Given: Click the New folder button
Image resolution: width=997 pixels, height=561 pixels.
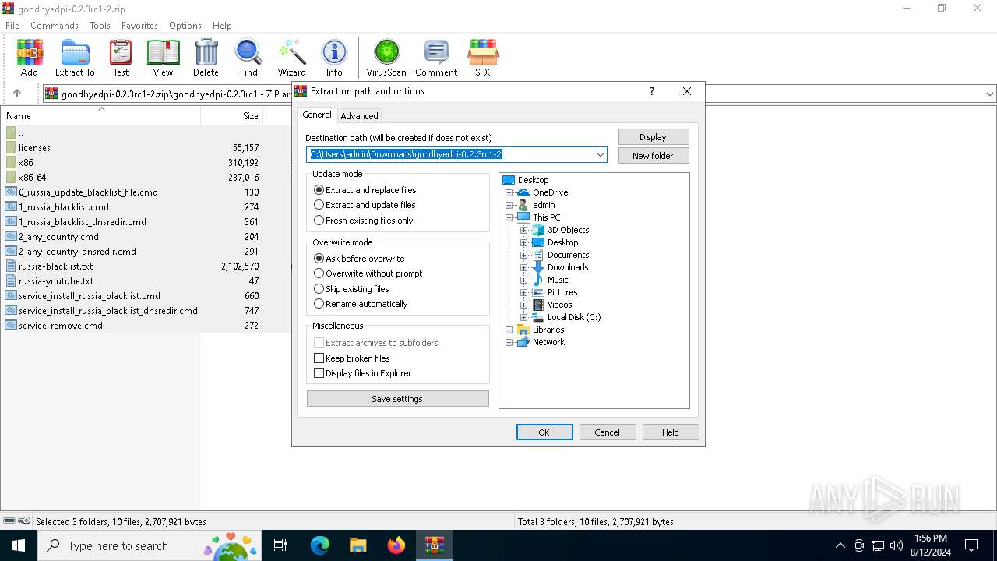Looking at the screenshot, I should [653, 155].
